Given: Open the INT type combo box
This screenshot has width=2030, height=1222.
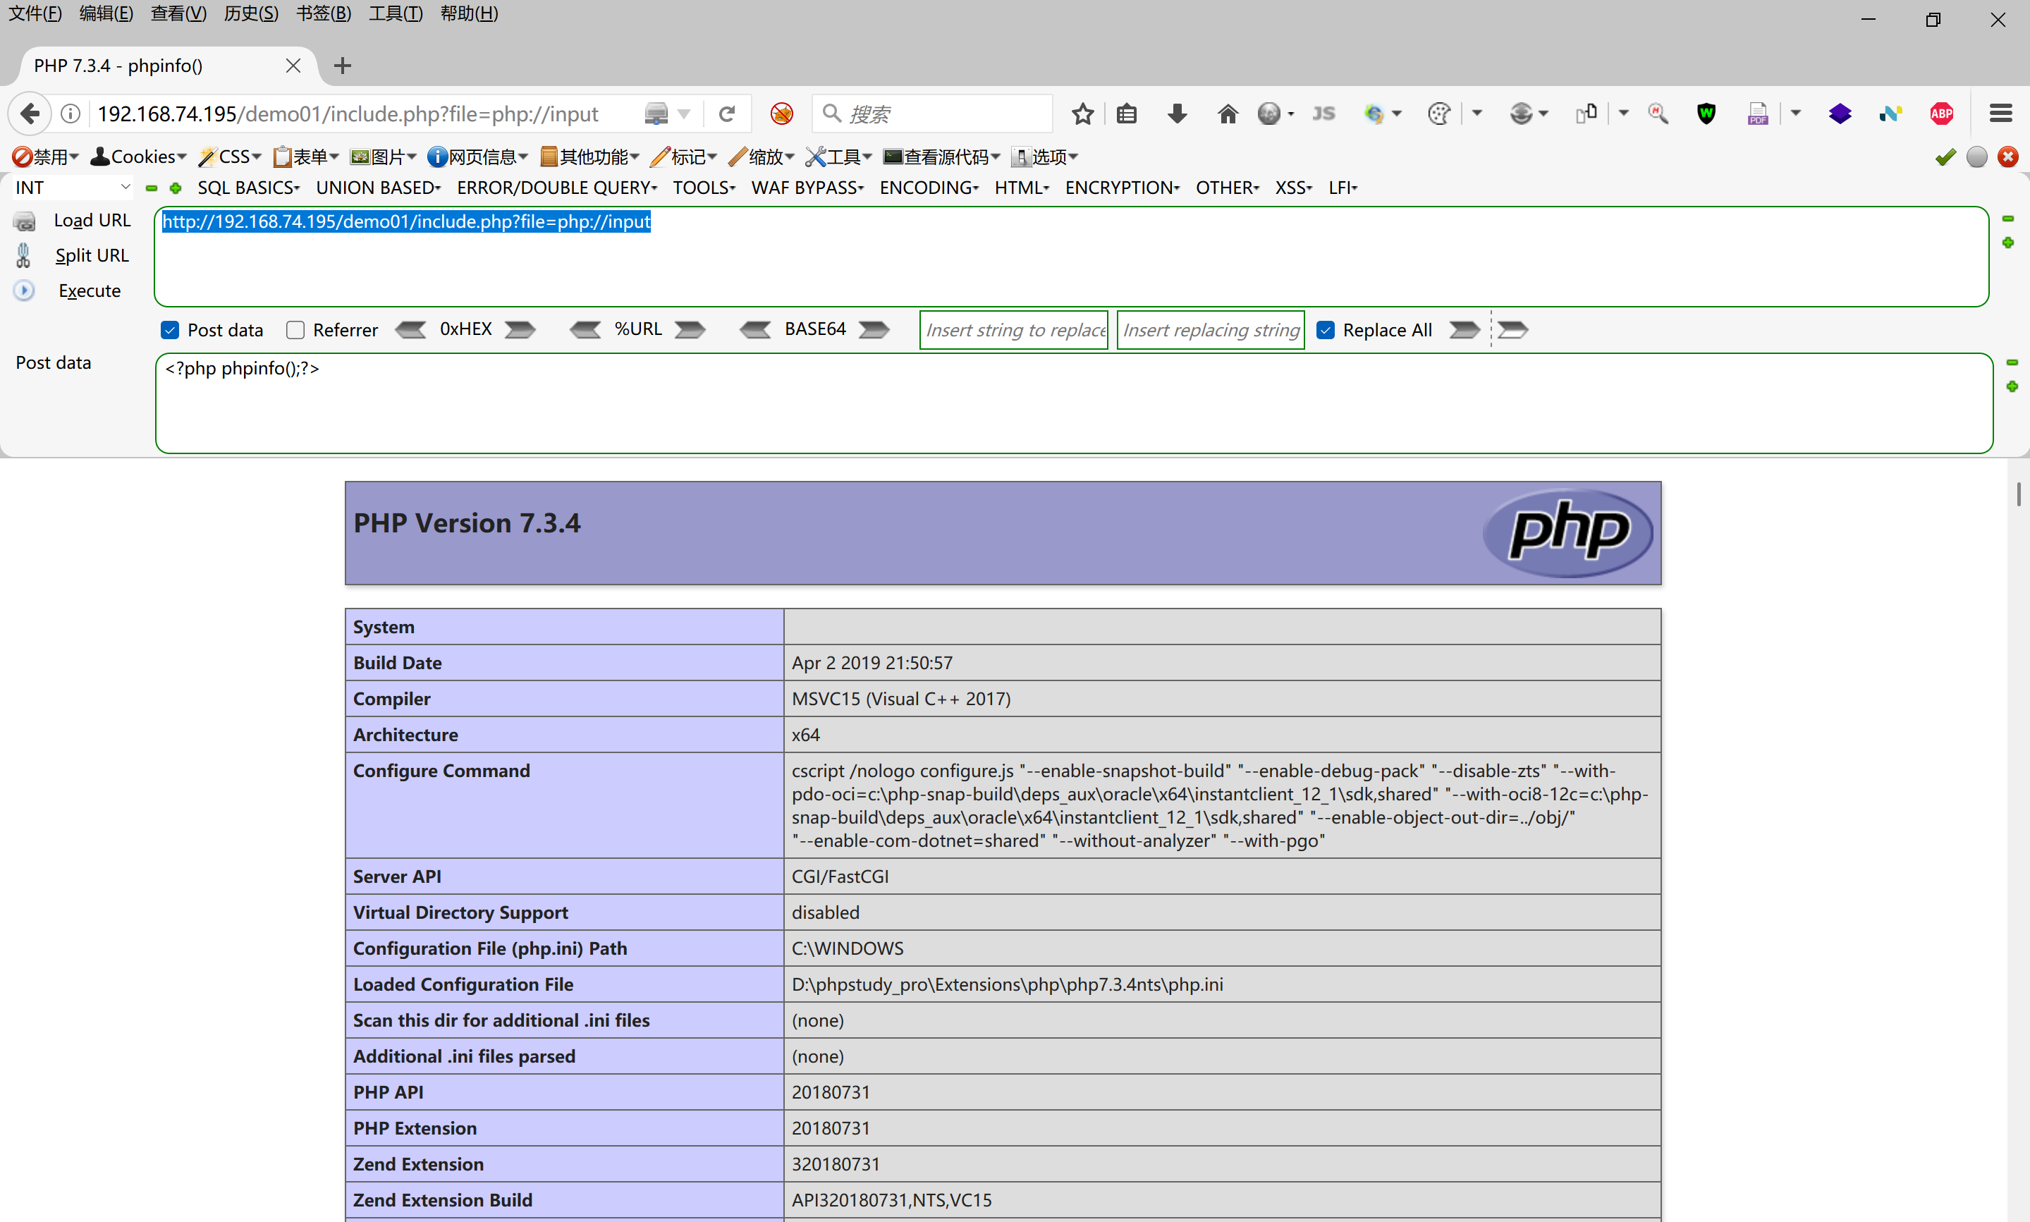Looking at the screenshot, I should pos(72,188).
